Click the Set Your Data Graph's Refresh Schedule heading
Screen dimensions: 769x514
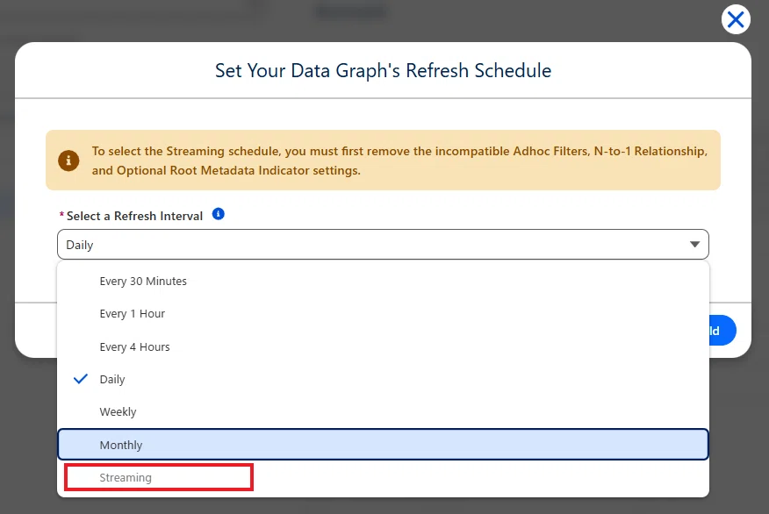[383, 70]
